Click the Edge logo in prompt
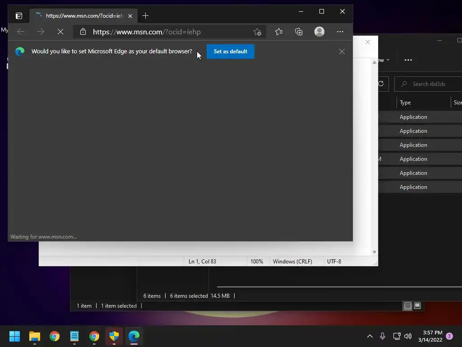The image size is (462, 347). pyautogui.click(x=20, y=52)
